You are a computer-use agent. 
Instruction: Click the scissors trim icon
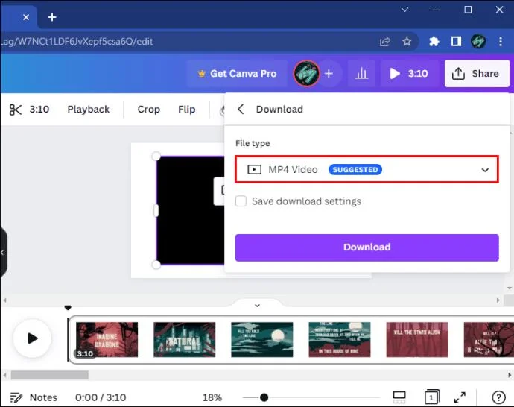(x=16, y=110)
